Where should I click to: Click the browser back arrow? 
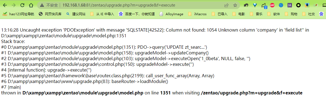tap(5, 5)
